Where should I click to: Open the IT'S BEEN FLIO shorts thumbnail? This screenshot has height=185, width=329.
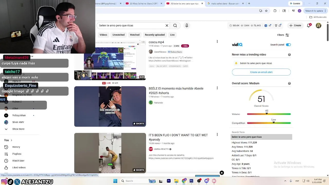pyautogui.click(x=110, y=153)
